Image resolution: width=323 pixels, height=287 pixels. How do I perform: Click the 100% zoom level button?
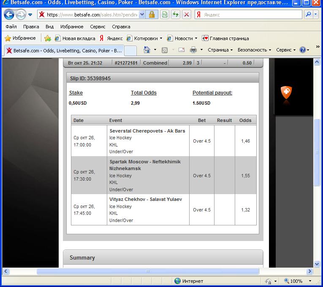[x=293, y=281]
